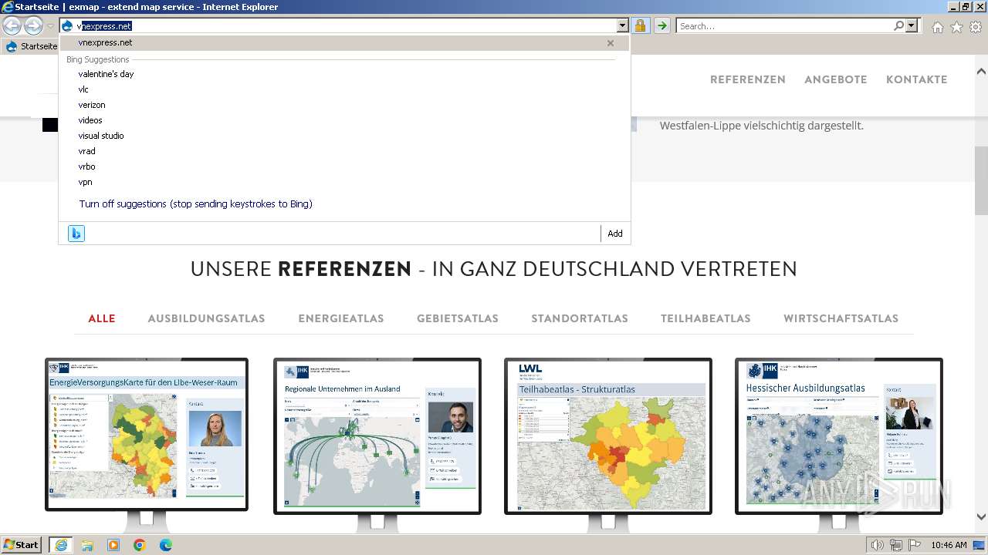This screenshot has width=988, height=555.
Task: Click the search magnifier icon
Action: (898, 25)
